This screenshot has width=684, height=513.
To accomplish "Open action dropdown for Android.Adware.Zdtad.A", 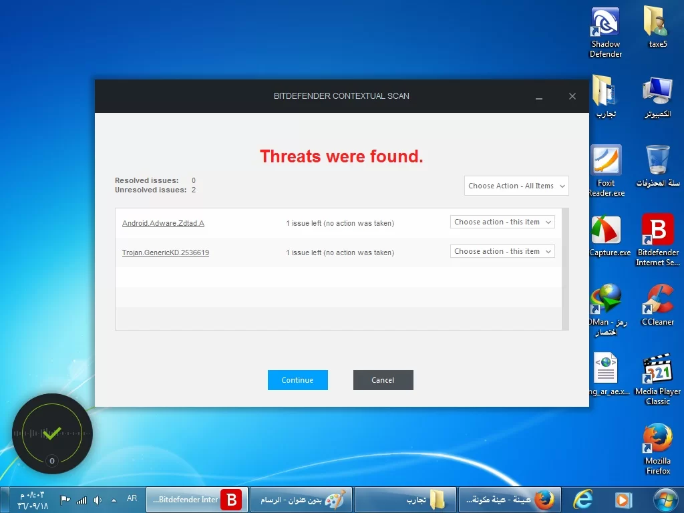I will pos(502,222).
